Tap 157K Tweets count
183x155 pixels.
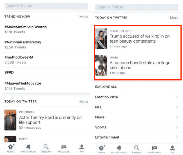pos(15,32)
